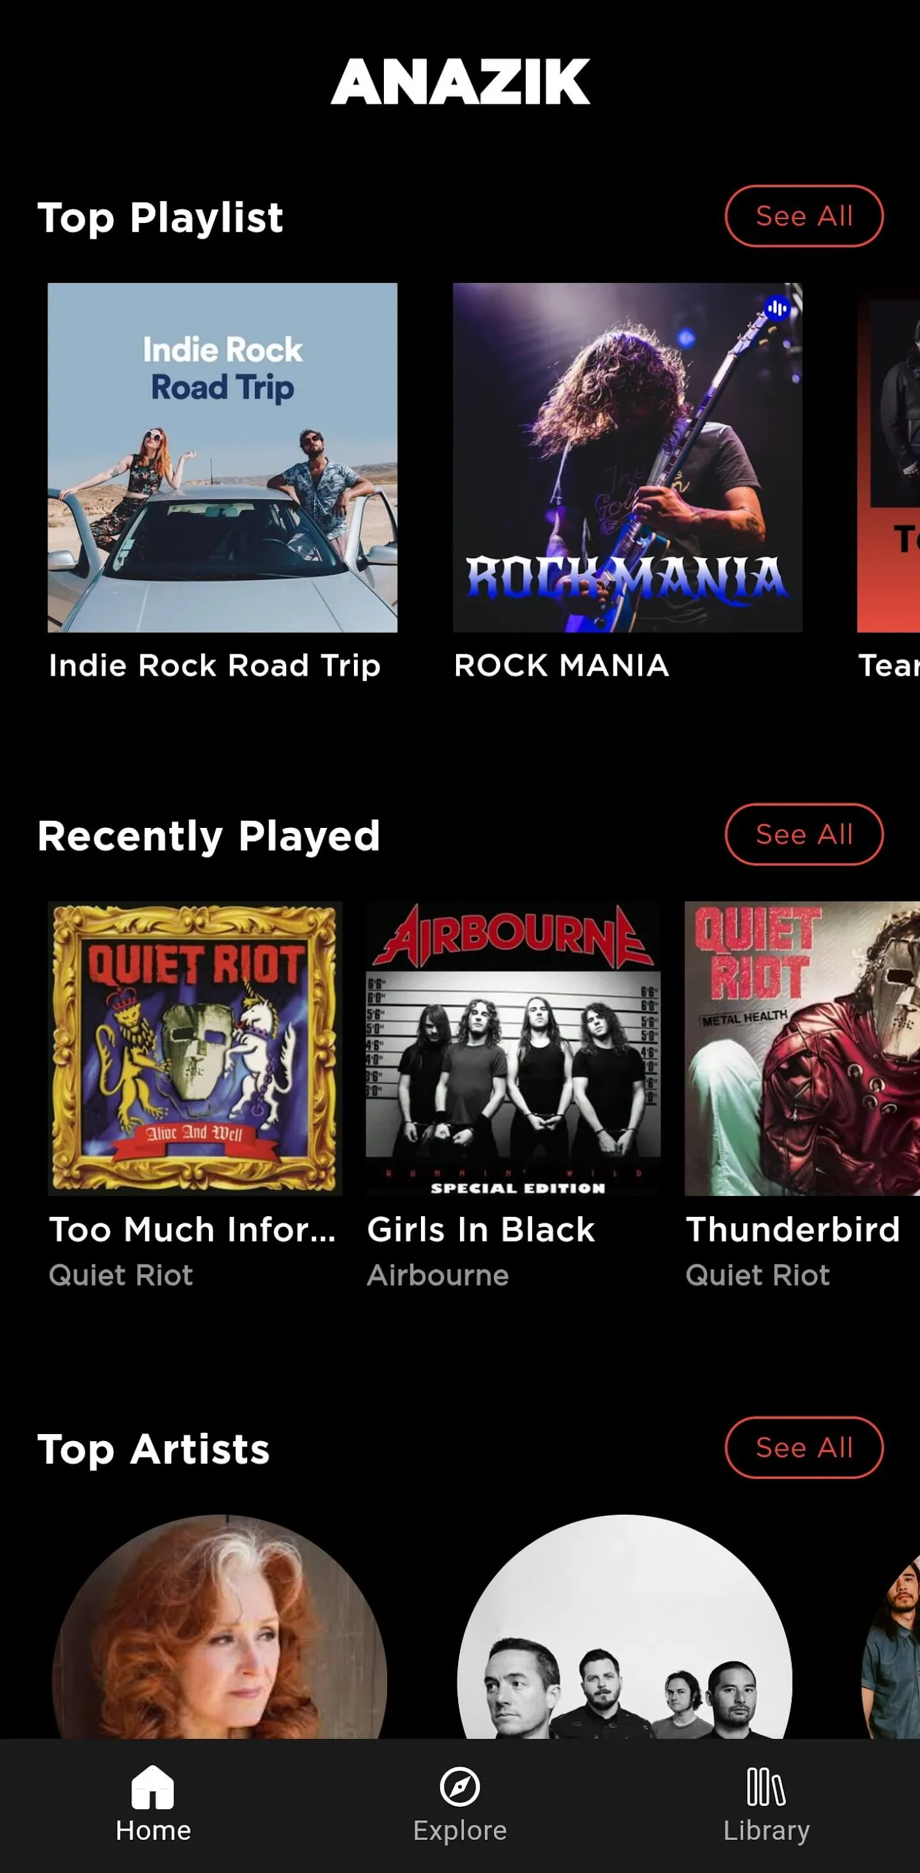
Task: Select the Thunderbird song title
Action: pos(792,1230)
